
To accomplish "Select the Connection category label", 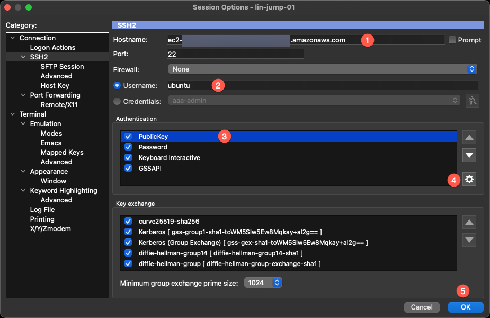I will tap(38, 38).
